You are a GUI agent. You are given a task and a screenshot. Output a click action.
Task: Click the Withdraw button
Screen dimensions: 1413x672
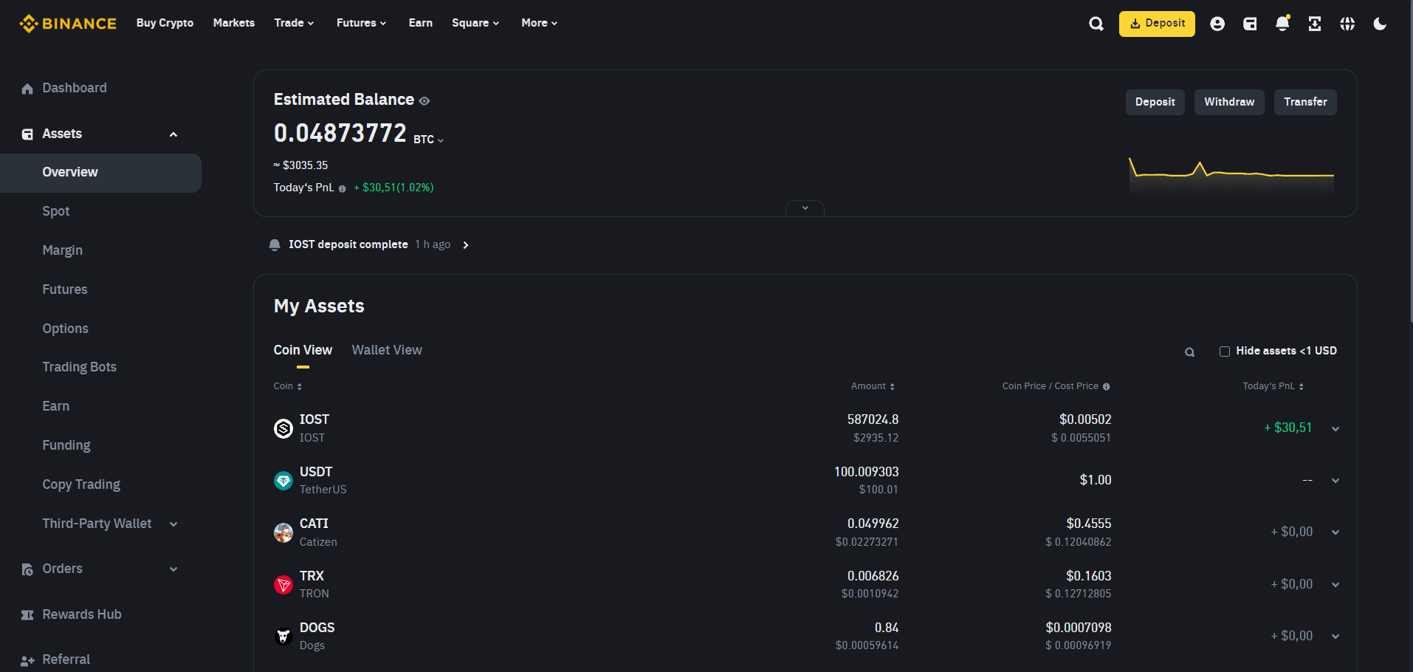tap(1229, 102)
